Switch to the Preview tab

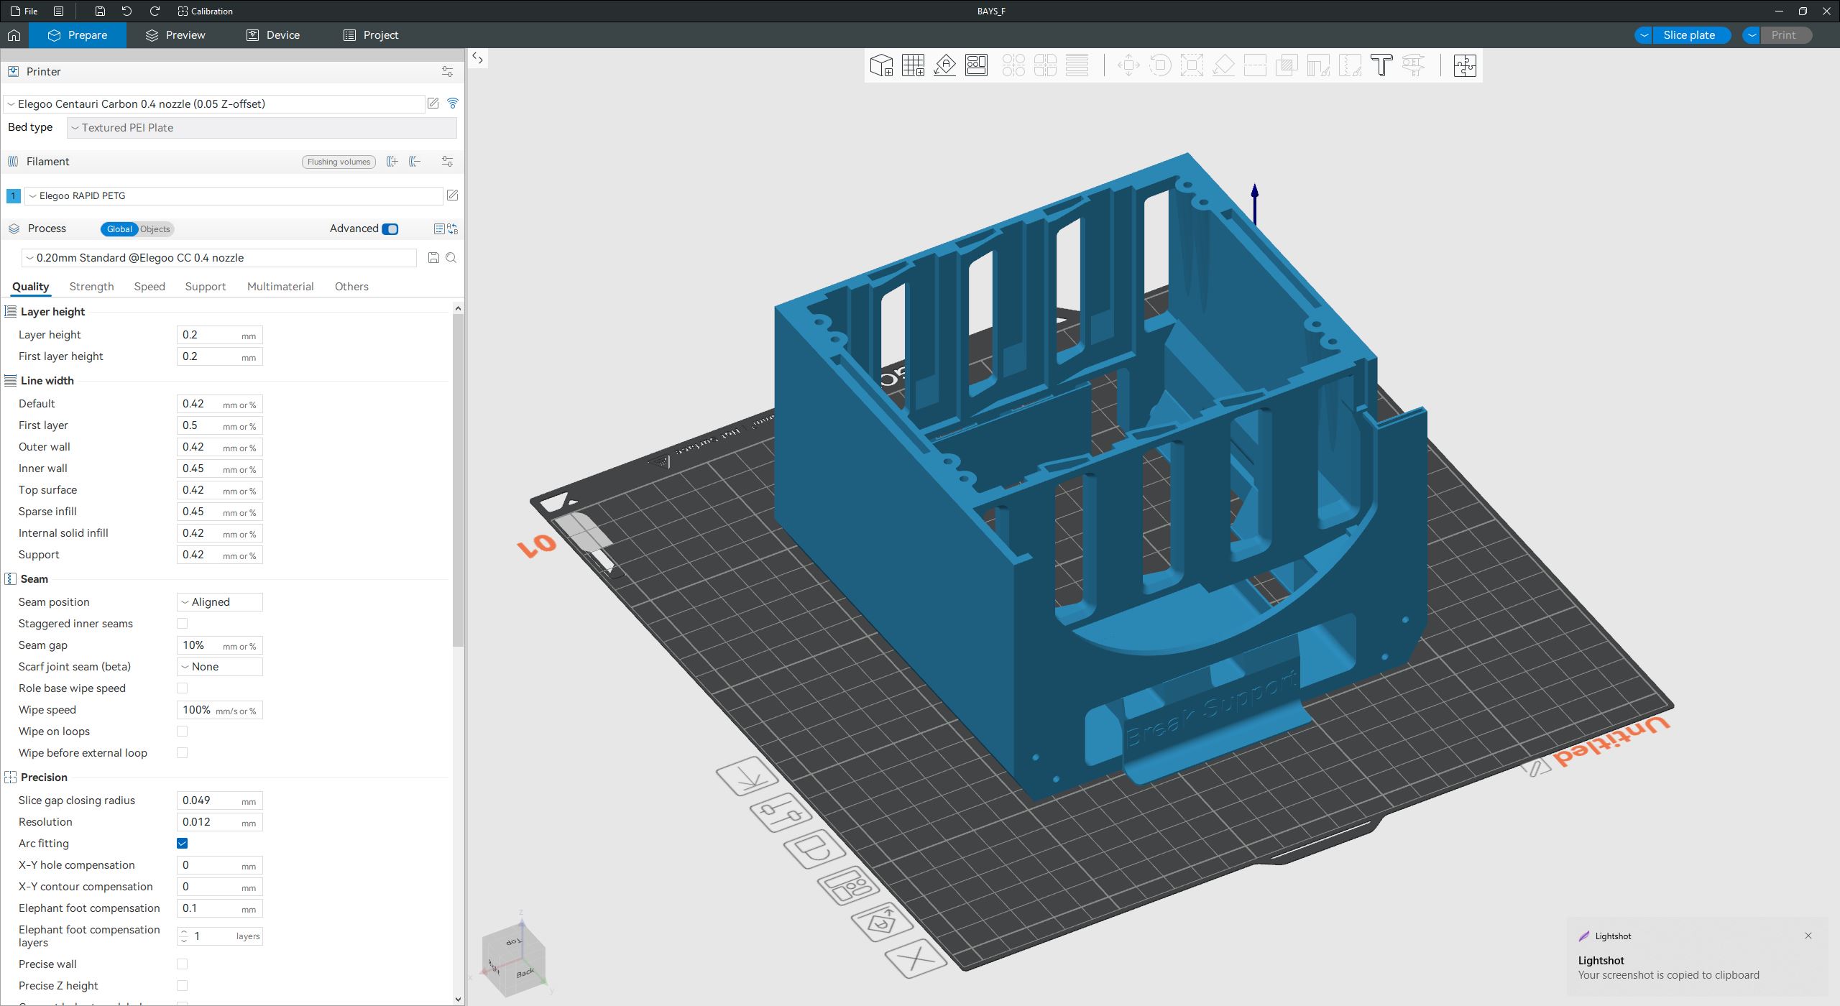175,35
